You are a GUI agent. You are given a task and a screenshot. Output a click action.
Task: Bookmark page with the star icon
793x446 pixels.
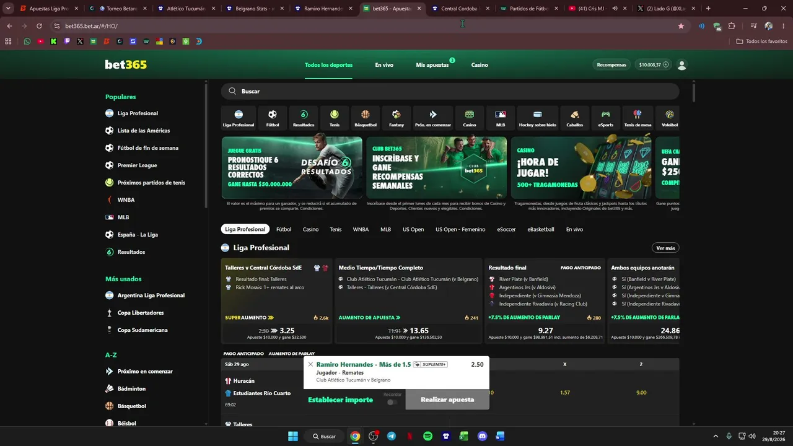681,26
